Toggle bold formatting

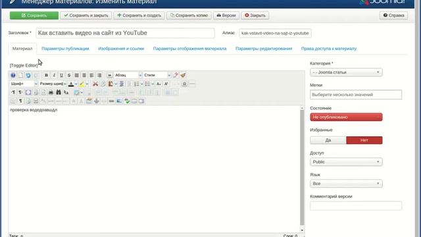click(x=46, y=75)
